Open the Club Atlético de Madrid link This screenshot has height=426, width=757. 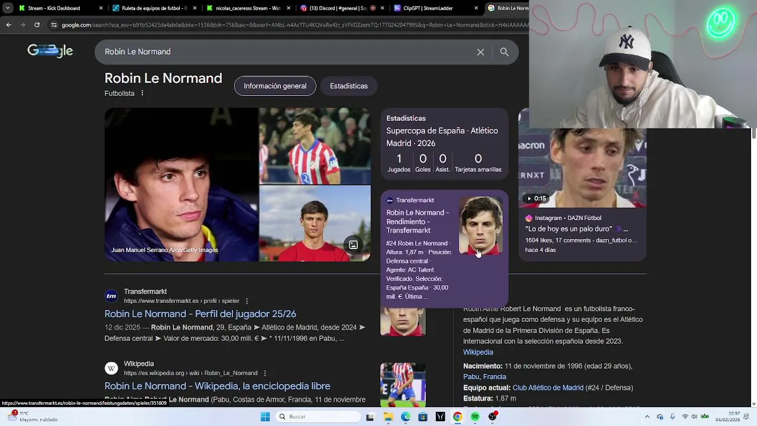548,388
